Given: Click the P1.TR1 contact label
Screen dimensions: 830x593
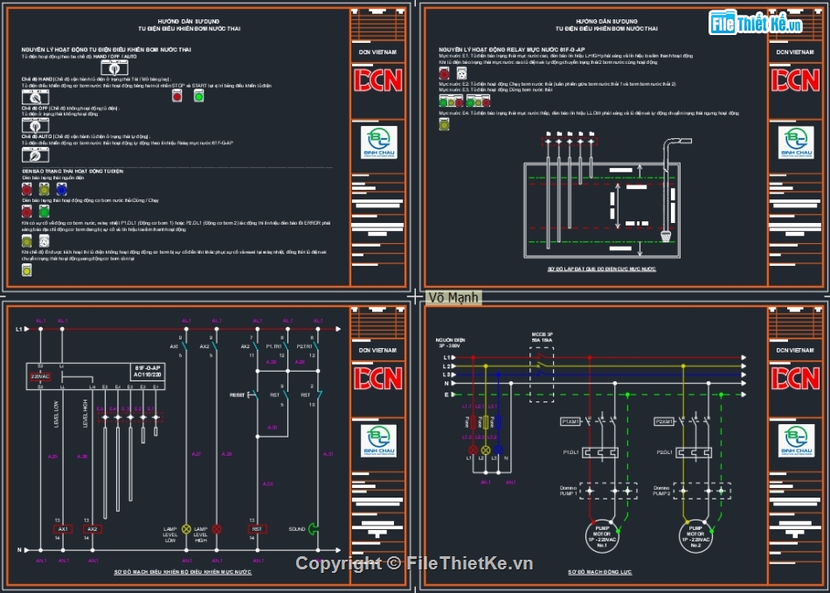Looking at the screenshot, I should coord(273,346).
